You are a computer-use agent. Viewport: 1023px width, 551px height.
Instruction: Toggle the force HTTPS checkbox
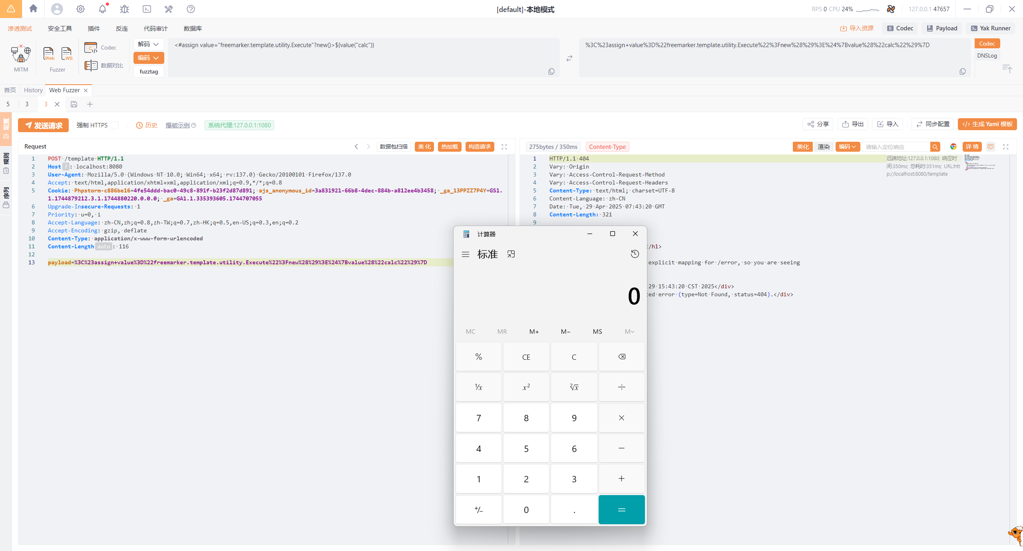[x=115, y=125]
